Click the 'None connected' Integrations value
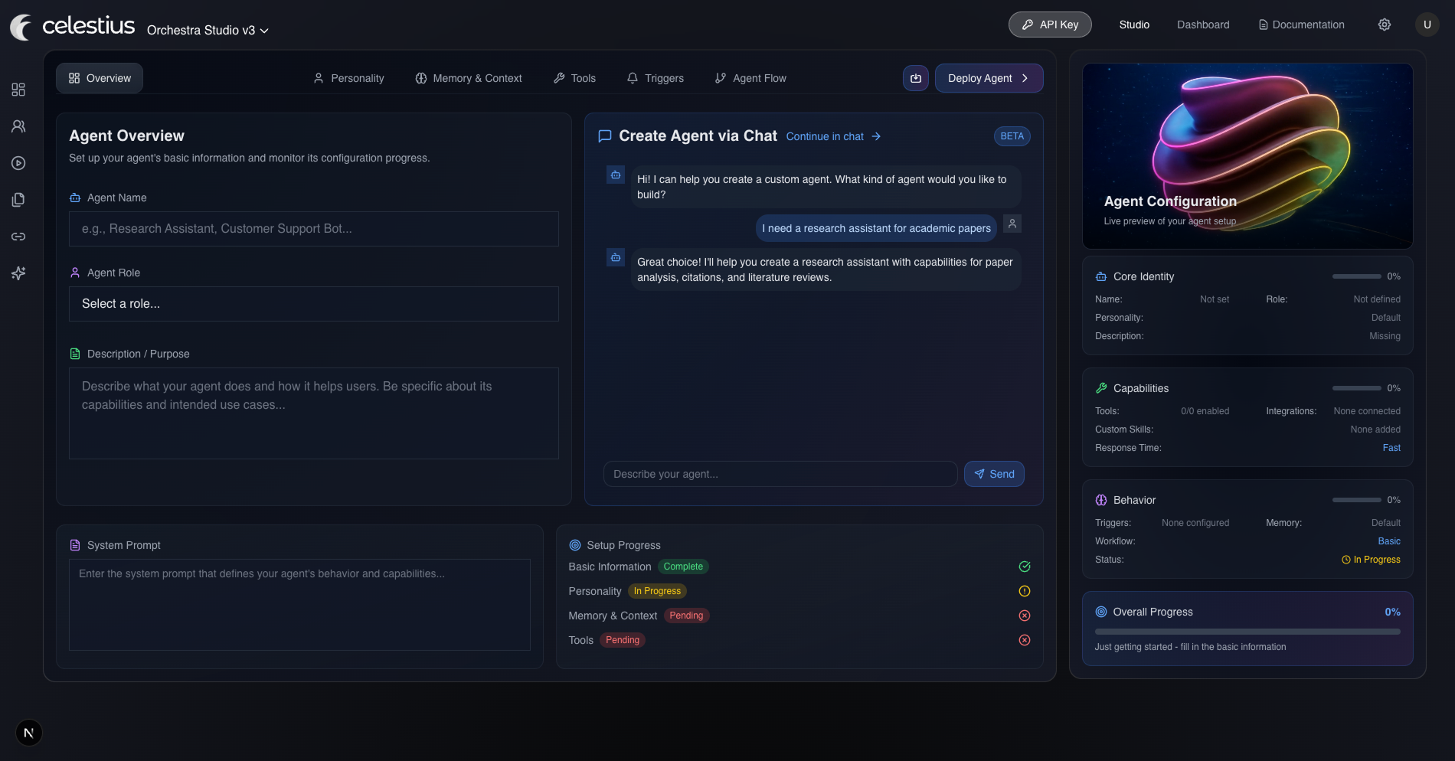 pyautogui.click(x=1367, y=411)
